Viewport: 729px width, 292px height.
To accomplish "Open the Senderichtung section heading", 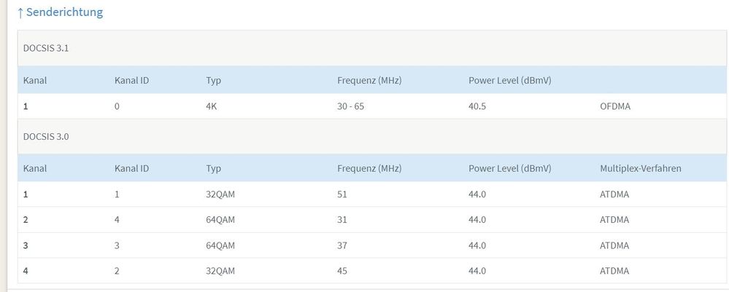I will [x=64, y=12].
